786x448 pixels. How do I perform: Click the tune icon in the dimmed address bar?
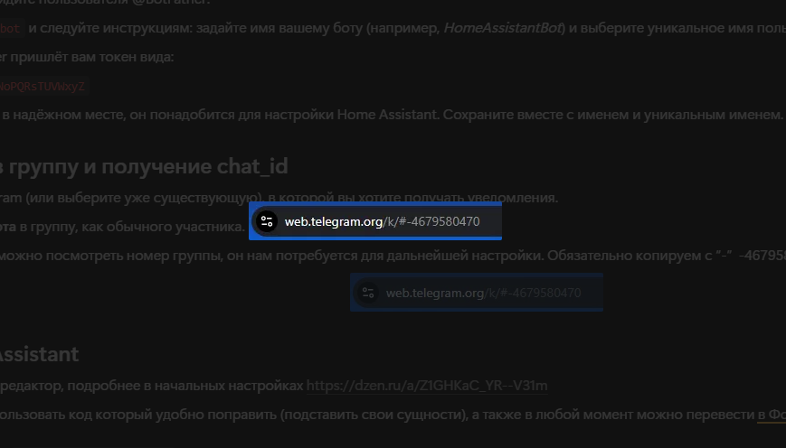[368, 293]
